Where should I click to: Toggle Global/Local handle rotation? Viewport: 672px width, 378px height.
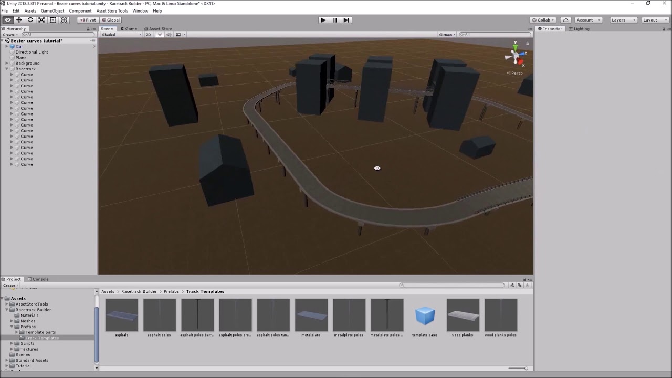(110, 20)
